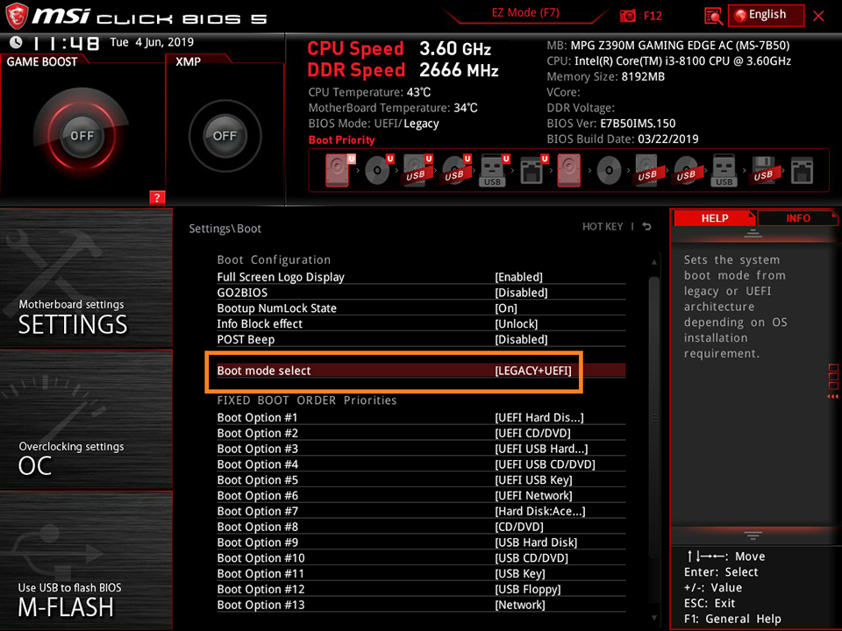This screenshot has height=631, width=842.
Task: Toggle the GAME BOOST OFF knob
Action: (82, 136)
